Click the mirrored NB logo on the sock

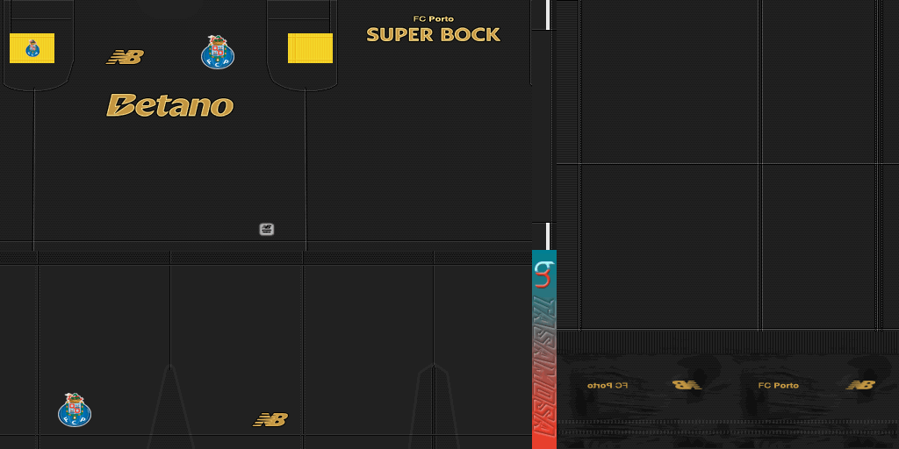pyautogui.click(x=687, y=385)
